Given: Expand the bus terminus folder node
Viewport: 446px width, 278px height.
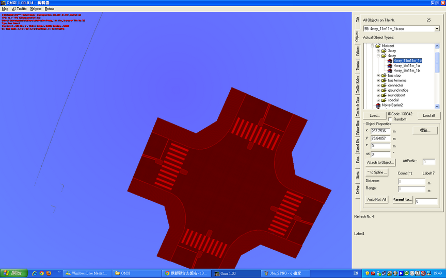Looking at the screenshot, I should tap(378, 80).
